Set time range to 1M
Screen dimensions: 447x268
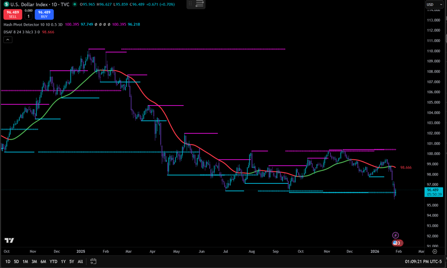point(25,262)
